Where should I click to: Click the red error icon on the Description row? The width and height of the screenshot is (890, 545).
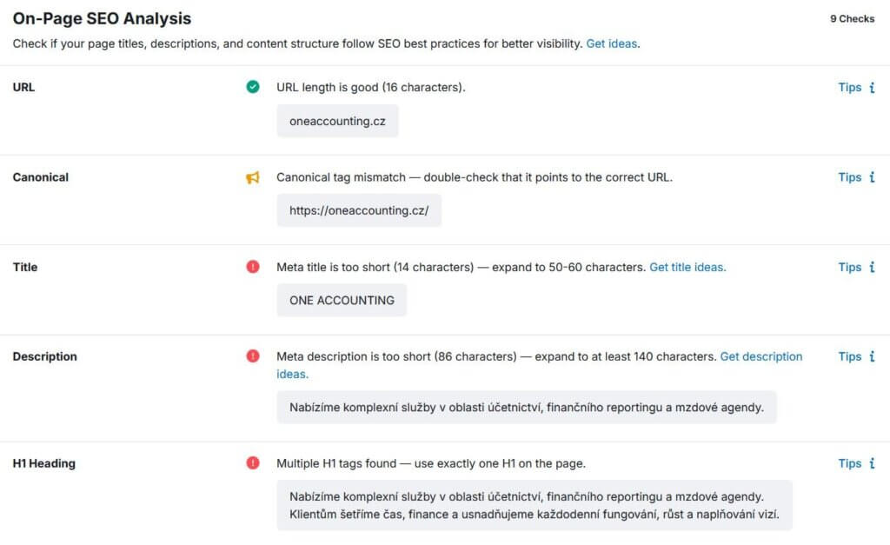tap(253, 356)
